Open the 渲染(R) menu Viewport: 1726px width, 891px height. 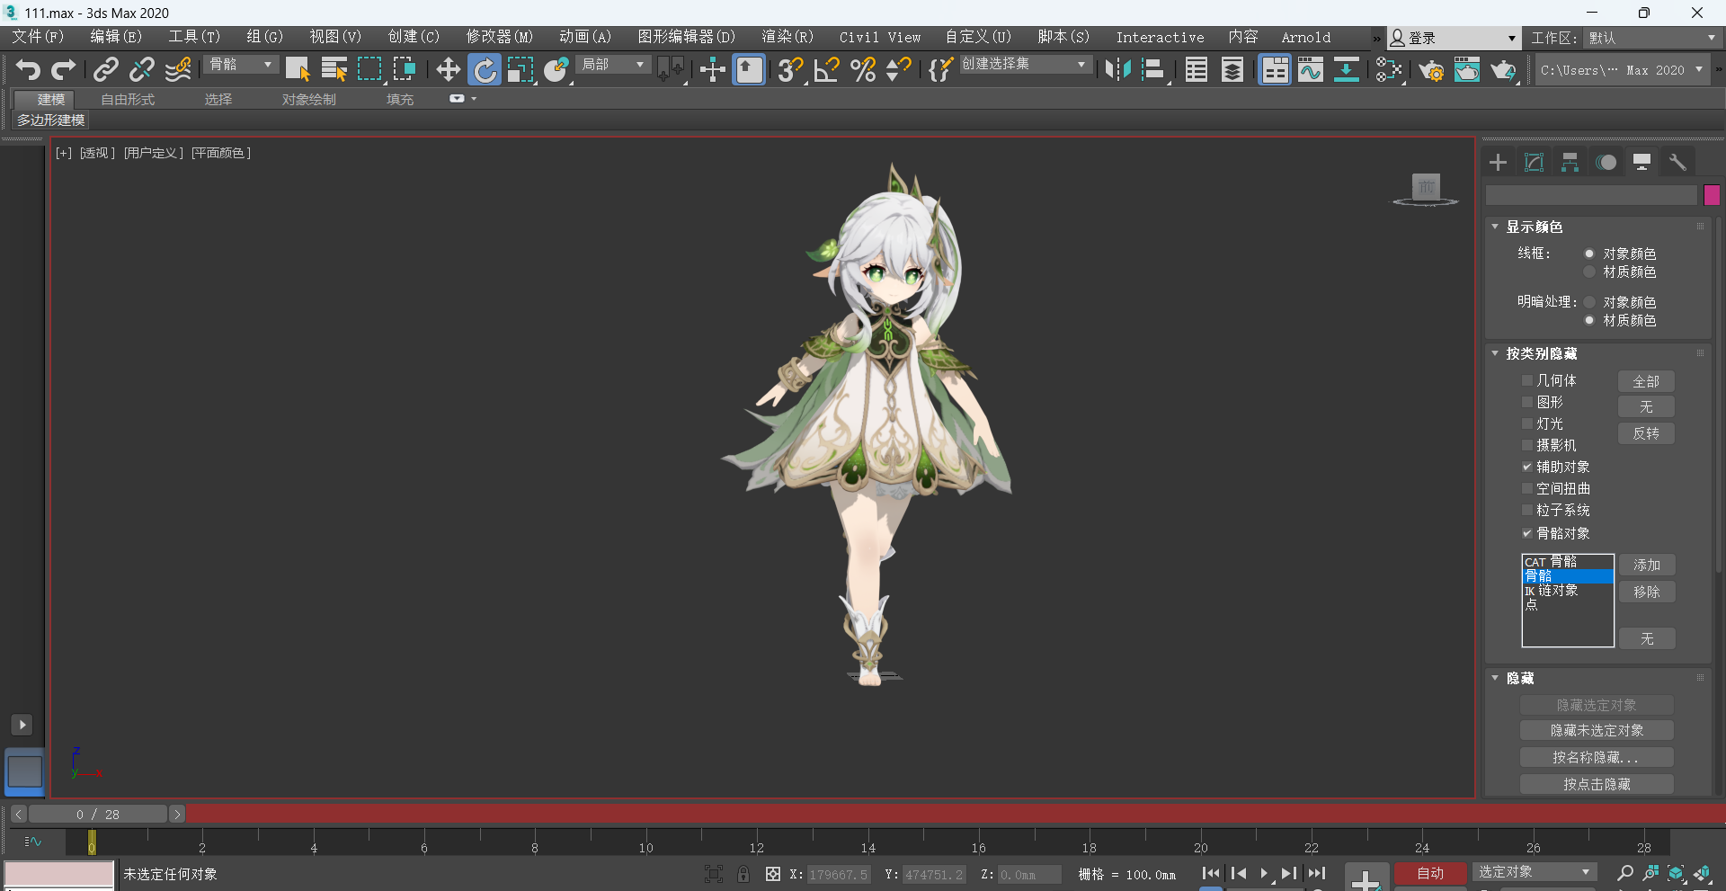tap(787, 37)
